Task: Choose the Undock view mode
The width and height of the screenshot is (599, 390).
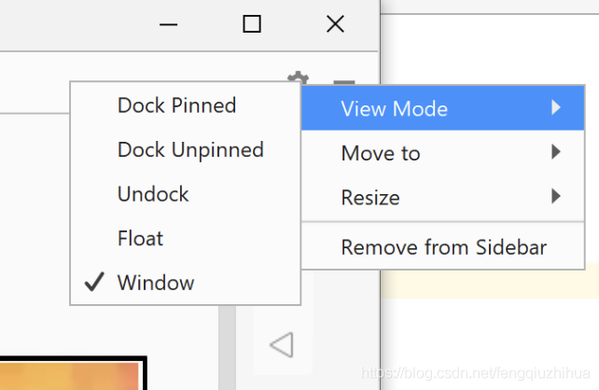Action: (x=153, y=194)
